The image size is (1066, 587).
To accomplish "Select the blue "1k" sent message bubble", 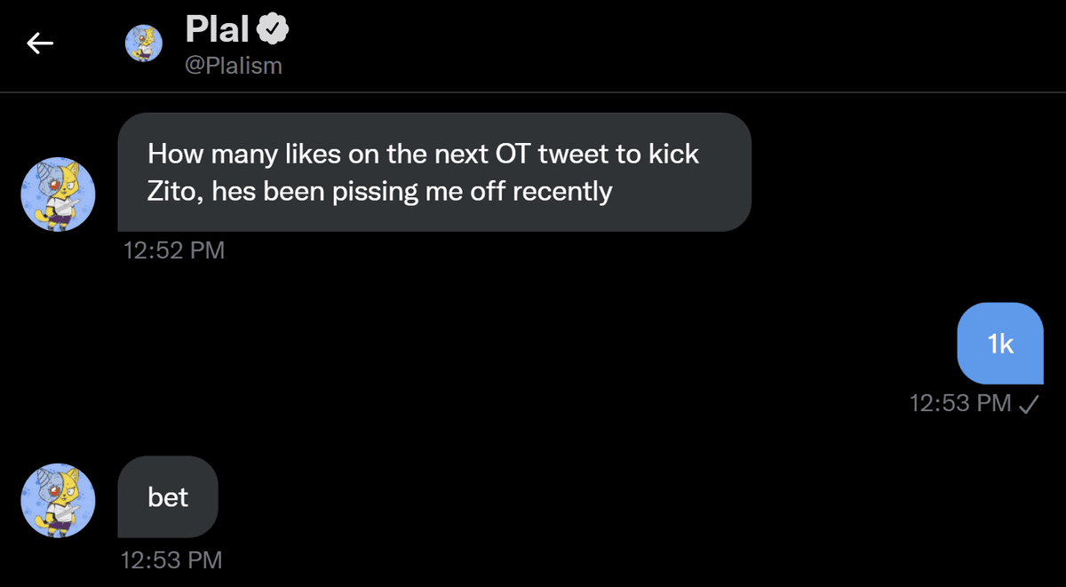I will pyautogui.click(x=1000, y=345).
